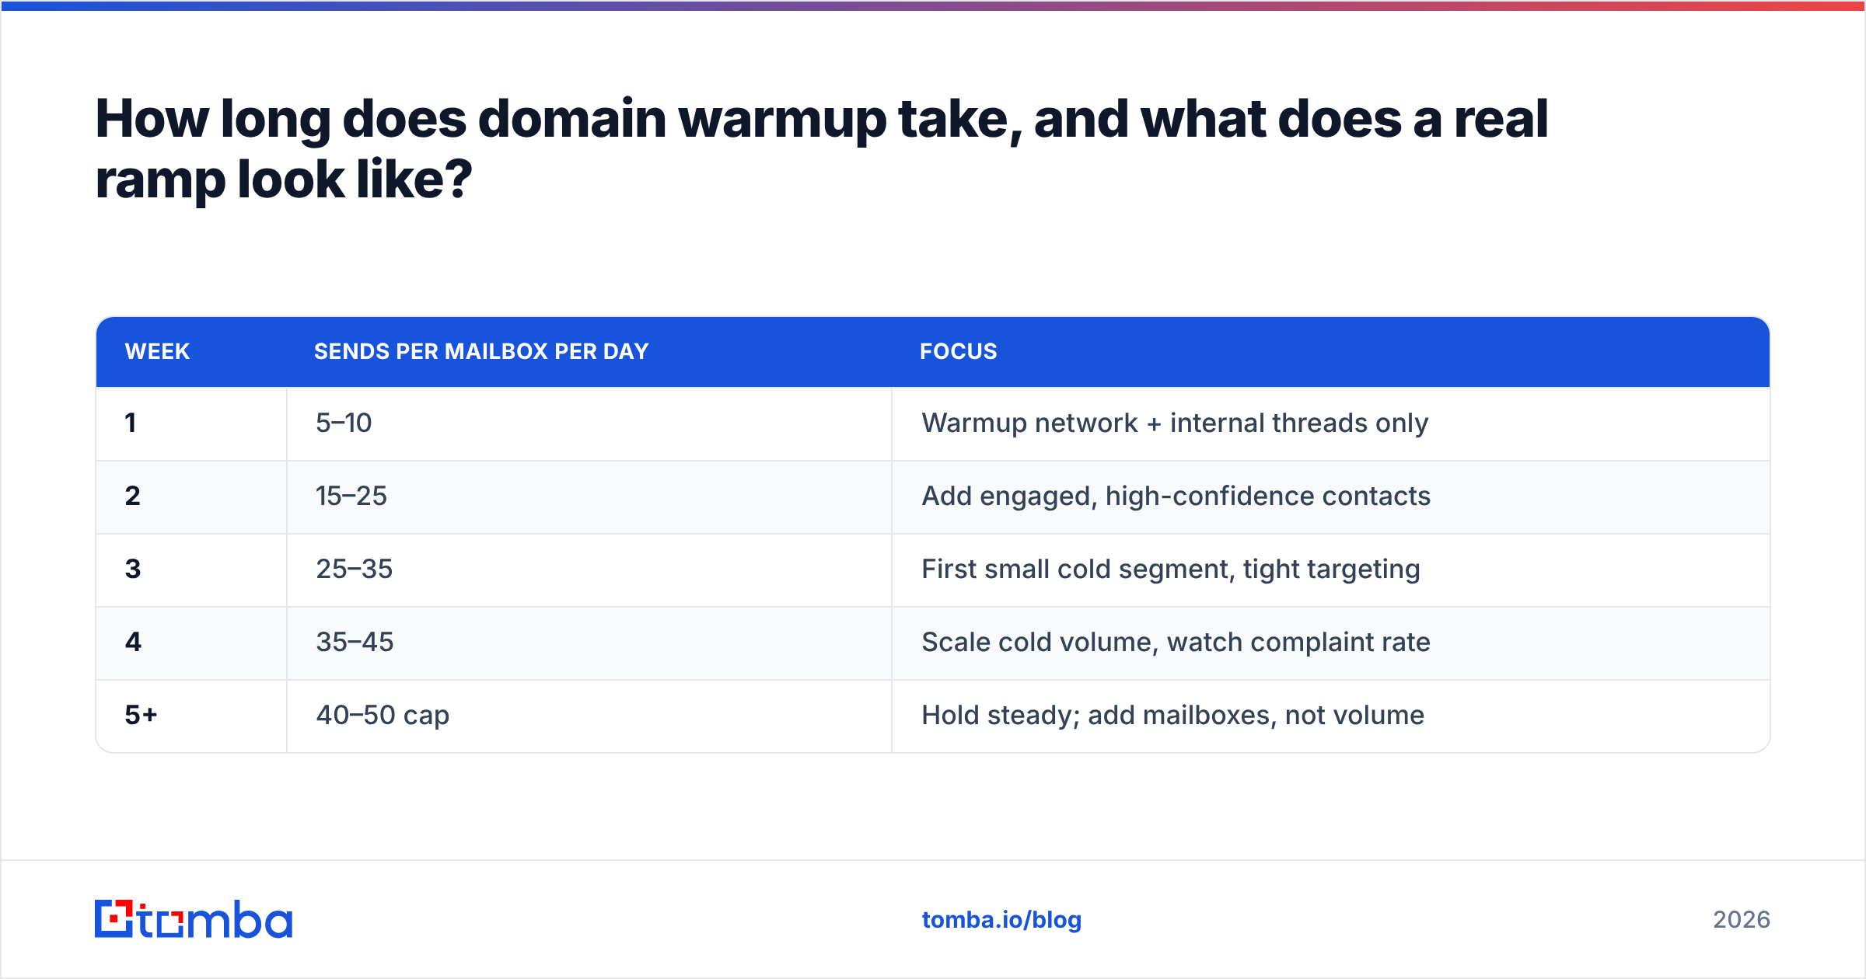
Task: Click the 40–50 cap value
Action: pyautogui.click(x=383, y=715)
